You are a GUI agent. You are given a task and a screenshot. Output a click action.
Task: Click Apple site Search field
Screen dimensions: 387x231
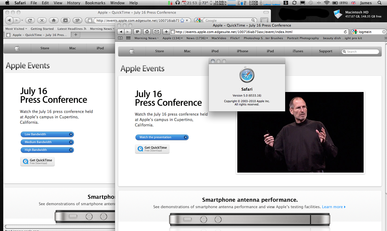pyautogui.click(x=360, y=51)
